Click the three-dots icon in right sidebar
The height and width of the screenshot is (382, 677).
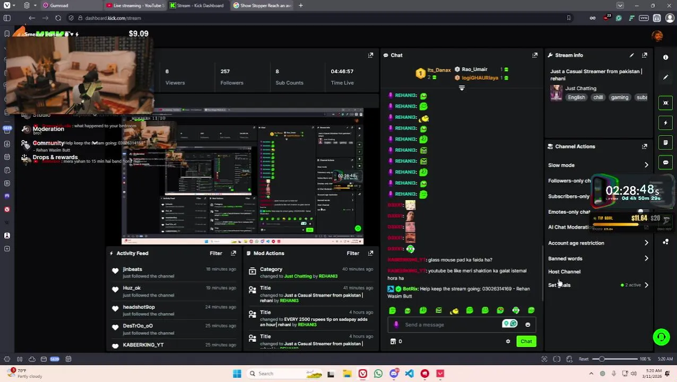pos(665,242)
